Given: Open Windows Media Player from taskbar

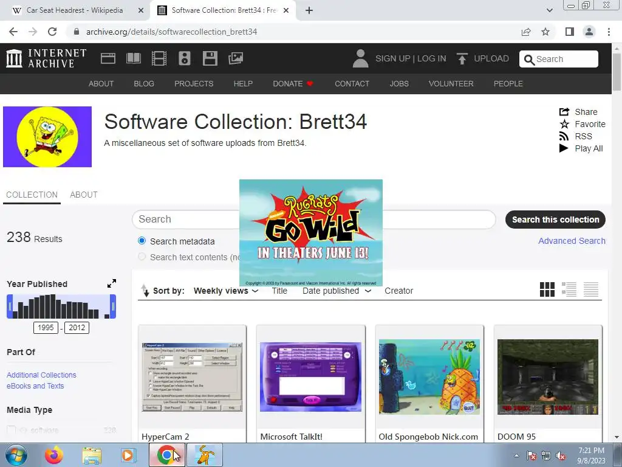Looking at the screenshot, I should click(x=128, y=455).
